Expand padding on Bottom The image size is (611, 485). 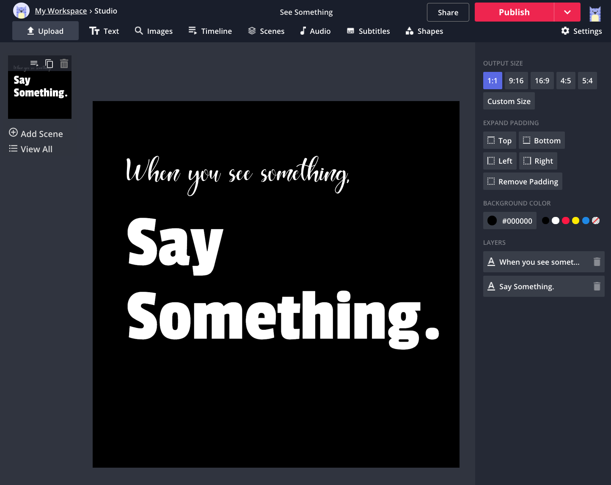coord(542,140)
